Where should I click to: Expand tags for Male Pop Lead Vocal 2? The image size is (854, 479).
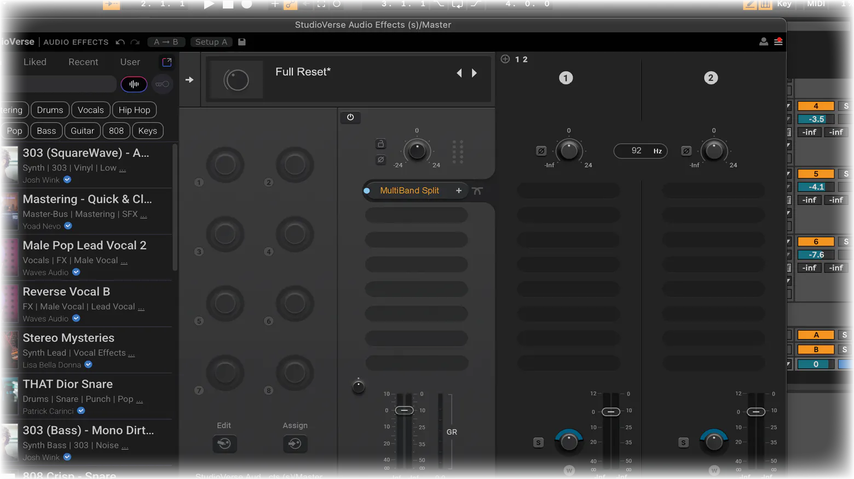click(x=124, y=261)
